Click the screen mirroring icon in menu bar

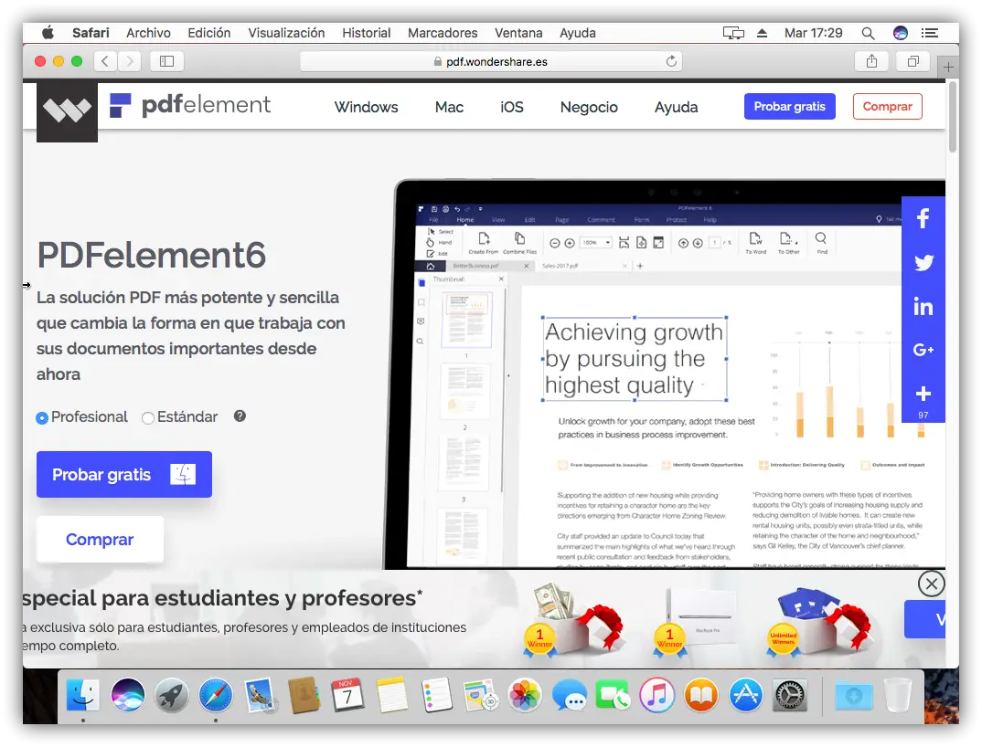click(x=733, y=33)
